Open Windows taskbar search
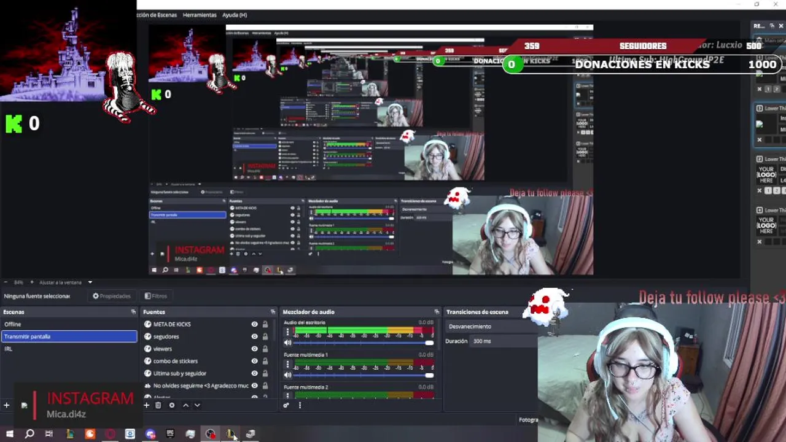786x442 pixels. [29, 434]
